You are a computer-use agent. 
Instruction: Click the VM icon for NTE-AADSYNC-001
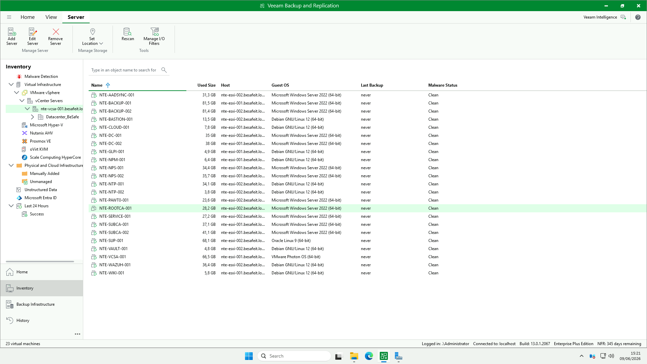(94, 95)
